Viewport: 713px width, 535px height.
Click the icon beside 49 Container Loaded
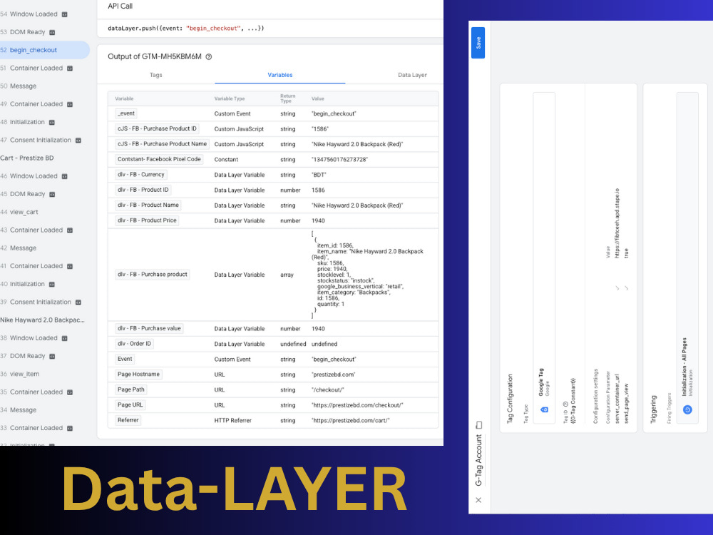point(70,104)
